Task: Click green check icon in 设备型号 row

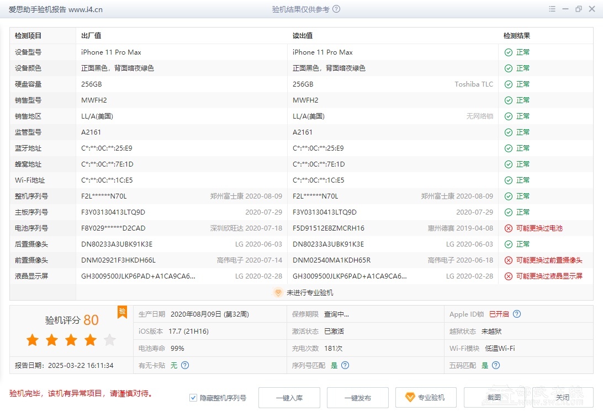Action: pyautogui.click(x=508, y=52)
